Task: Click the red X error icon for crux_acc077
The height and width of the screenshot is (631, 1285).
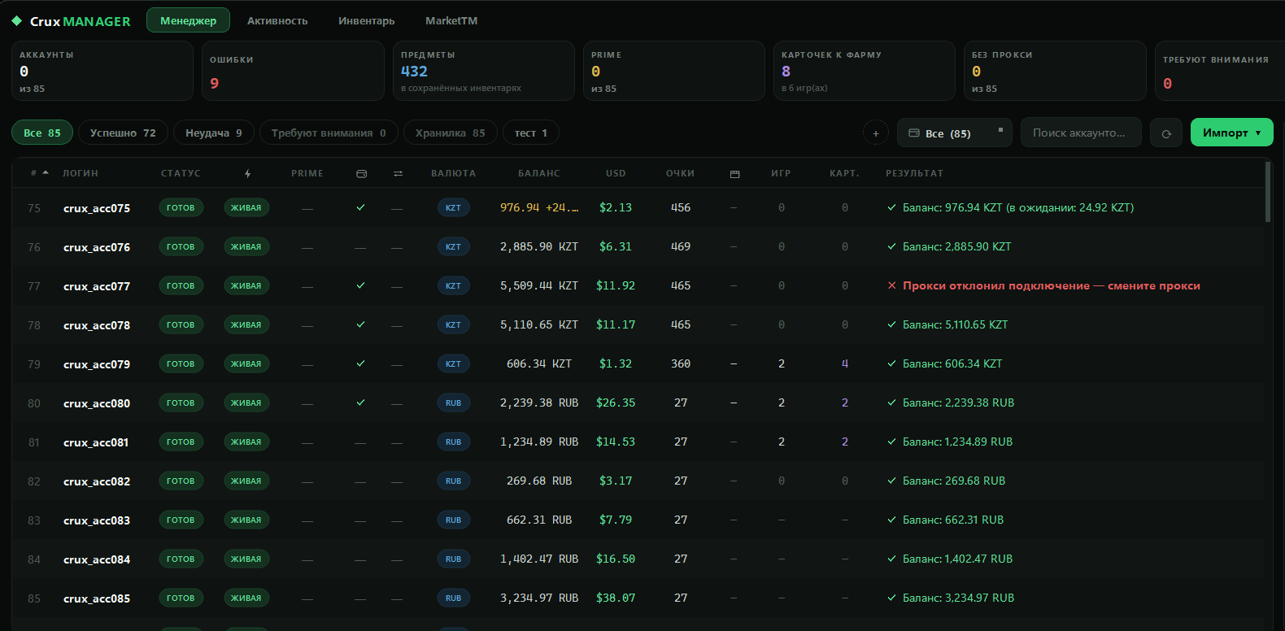Action: 891,286
